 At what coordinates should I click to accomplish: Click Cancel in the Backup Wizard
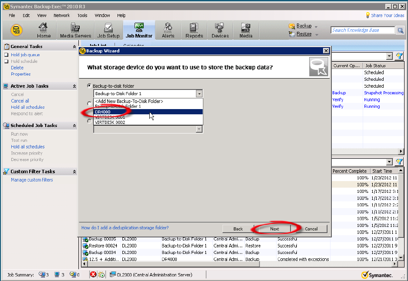click(x=311, y=229)
